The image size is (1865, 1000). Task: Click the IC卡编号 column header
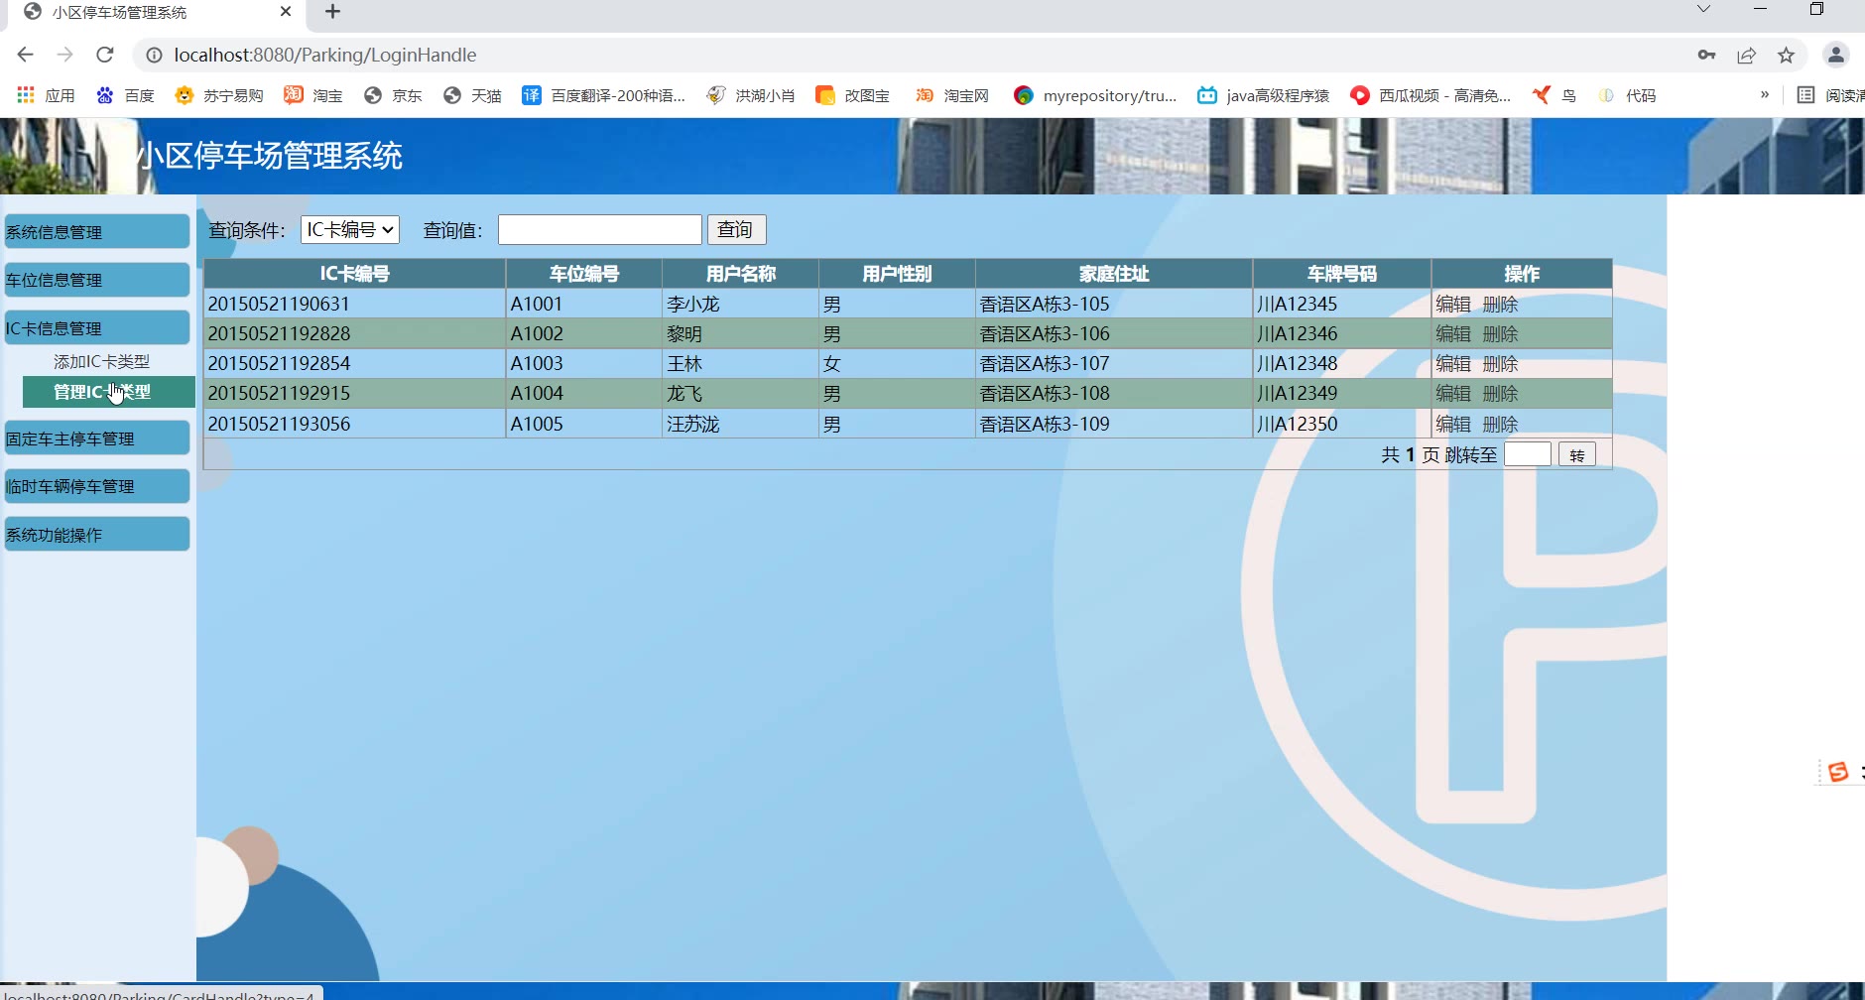tap(355, 273)
